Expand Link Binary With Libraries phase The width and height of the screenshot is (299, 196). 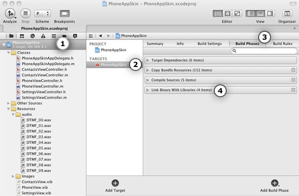[148, 90]
